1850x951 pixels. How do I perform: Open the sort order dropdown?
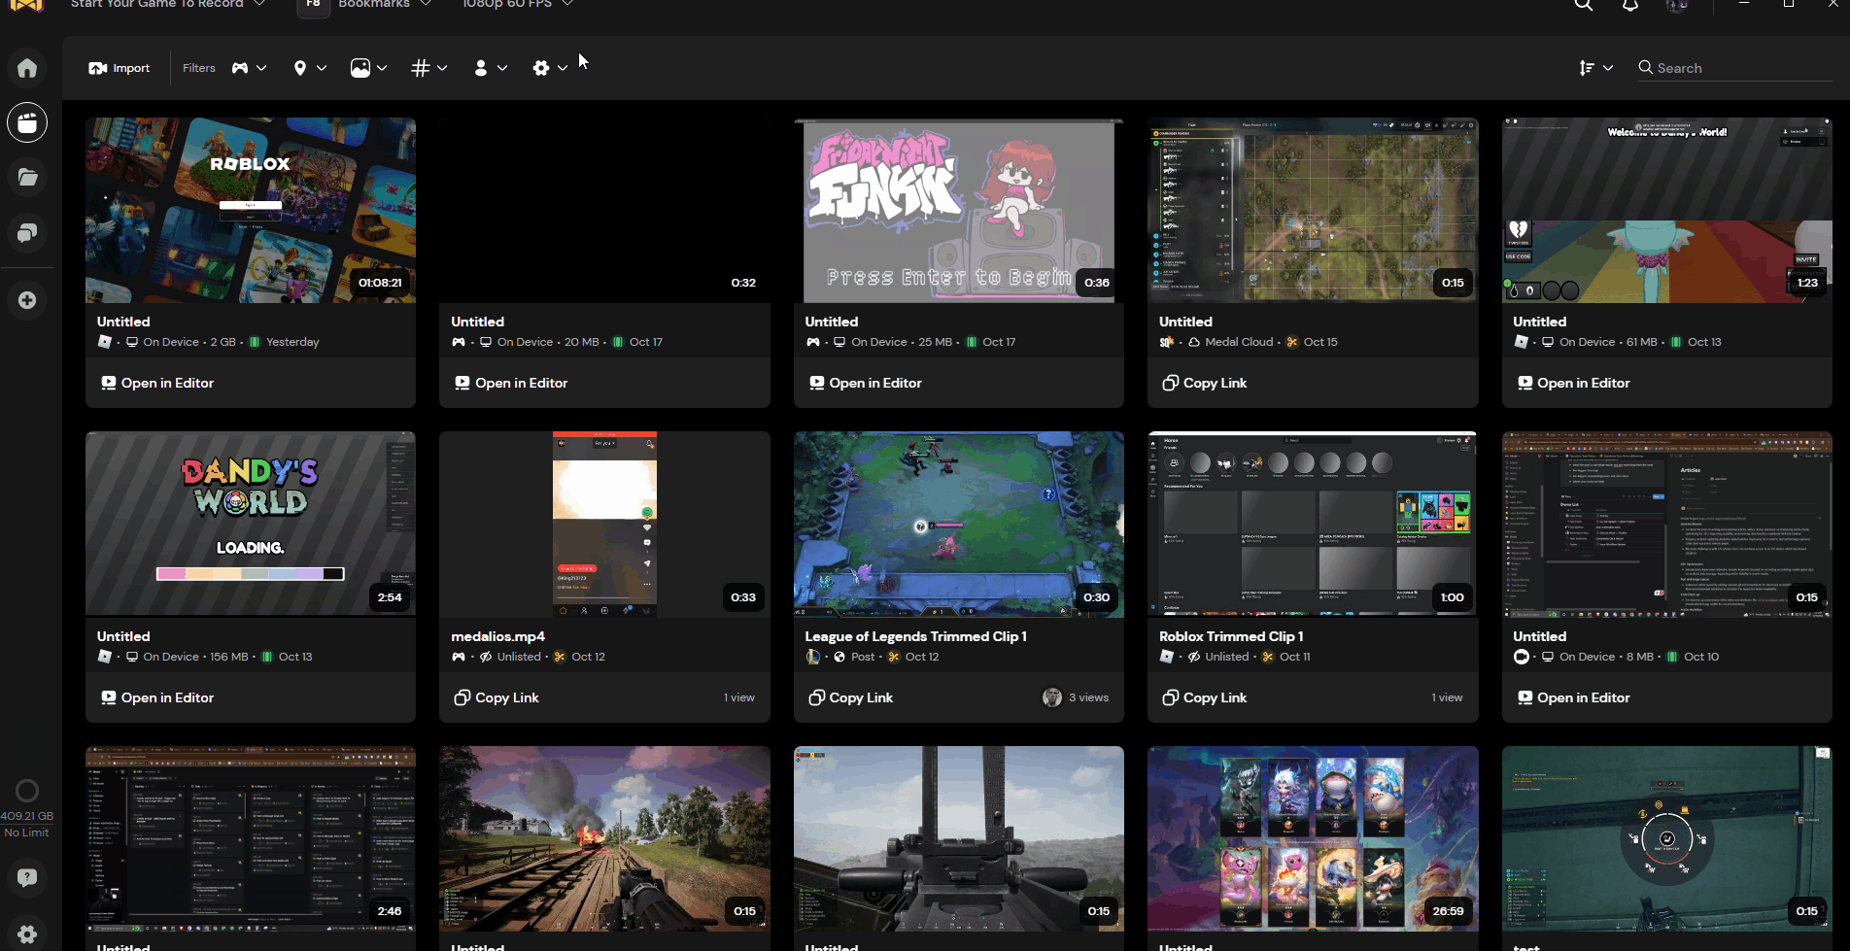(x=1595, y=68)
